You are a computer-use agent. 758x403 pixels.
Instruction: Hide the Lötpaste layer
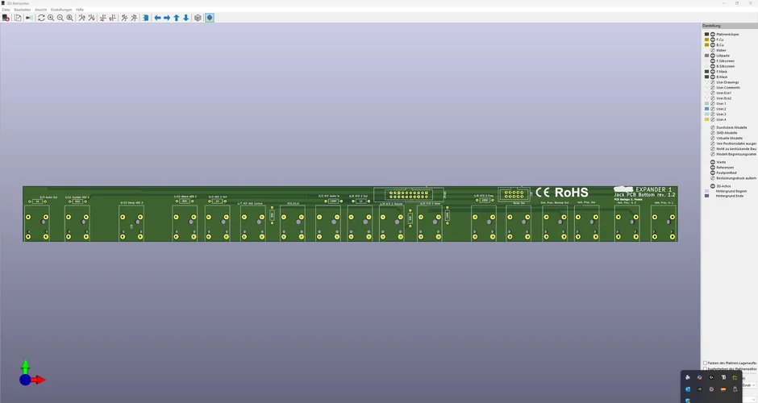coord(713,56)
